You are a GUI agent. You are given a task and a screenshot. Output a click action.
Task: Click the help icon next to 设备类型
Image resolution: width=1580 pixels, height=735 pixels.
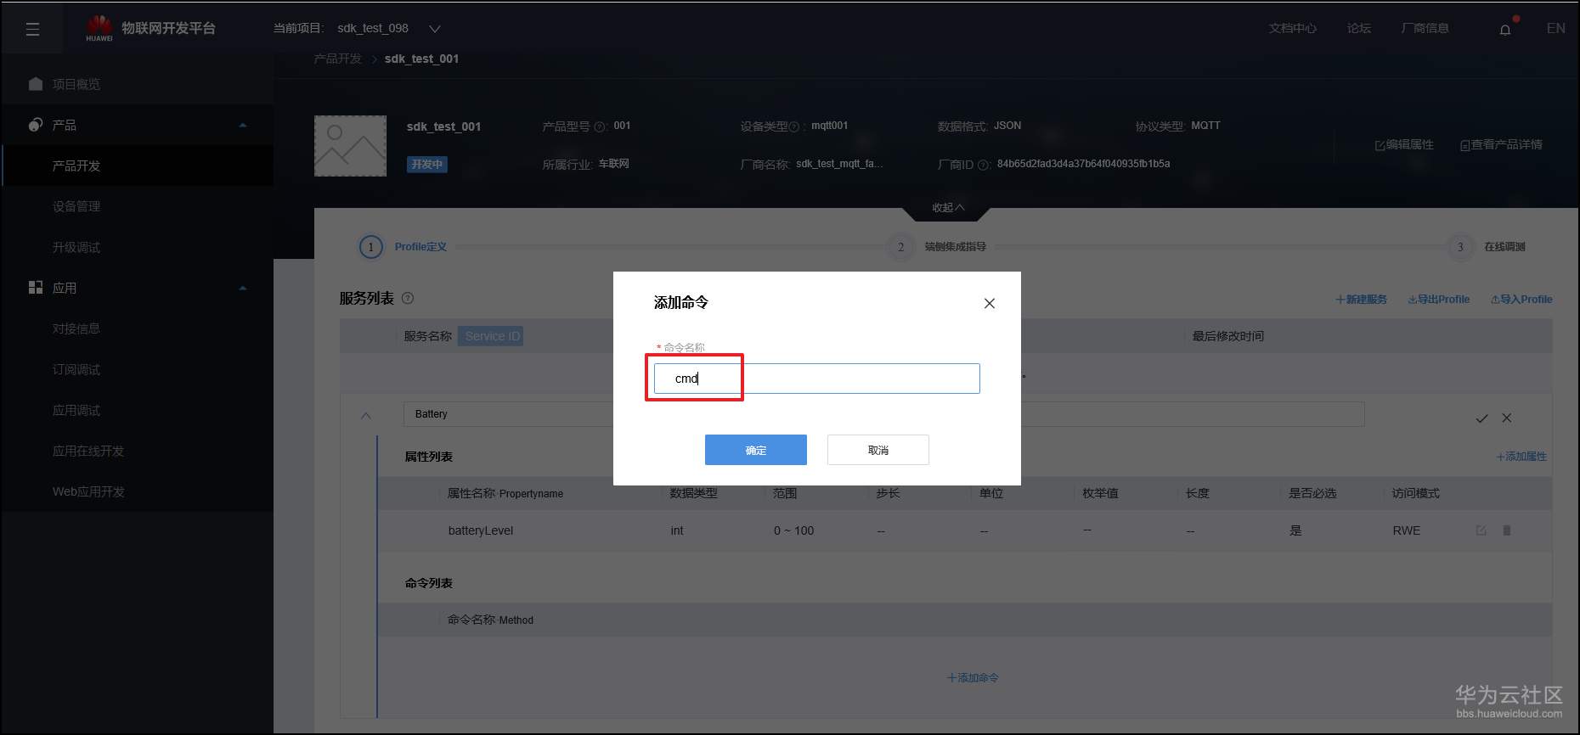click(795, 127)
